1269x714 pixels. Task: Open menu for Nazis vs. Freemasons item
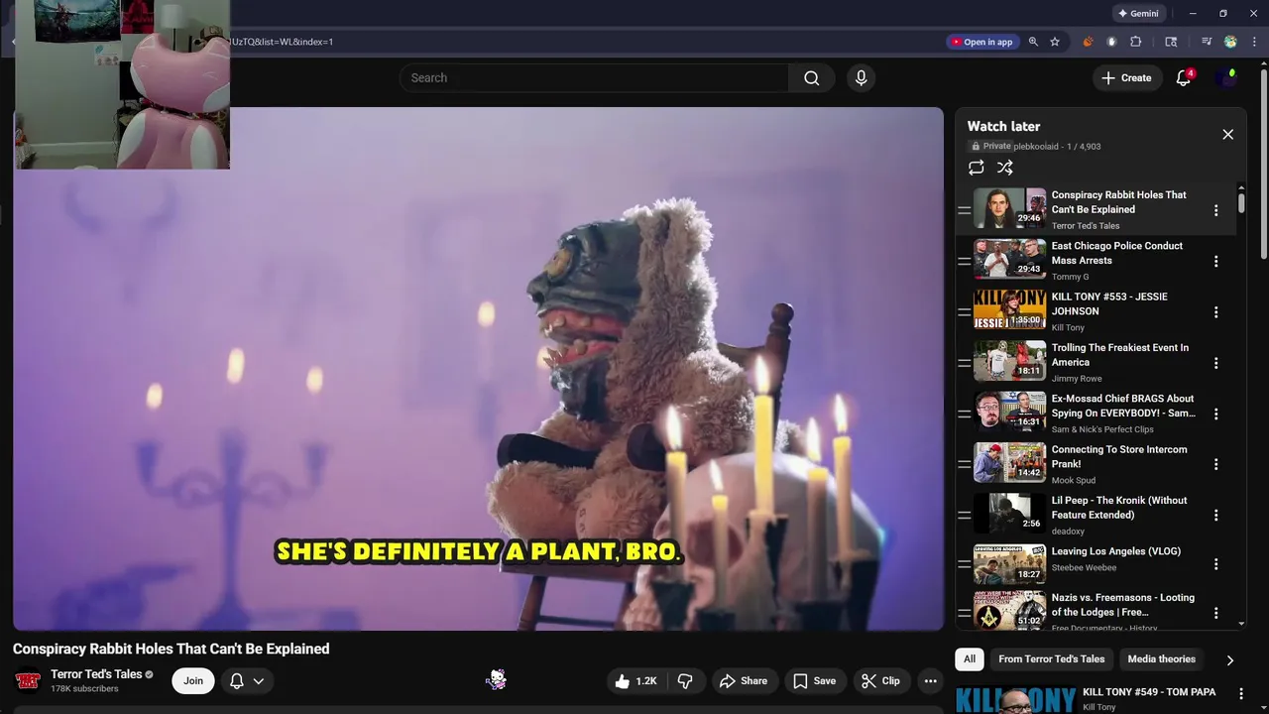(x=1215, y=613)
